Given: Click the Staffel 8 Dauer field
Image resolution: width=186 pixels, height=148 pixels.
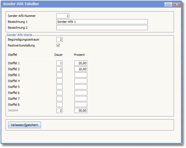Looking at the screenshot, I should point(59,105).
